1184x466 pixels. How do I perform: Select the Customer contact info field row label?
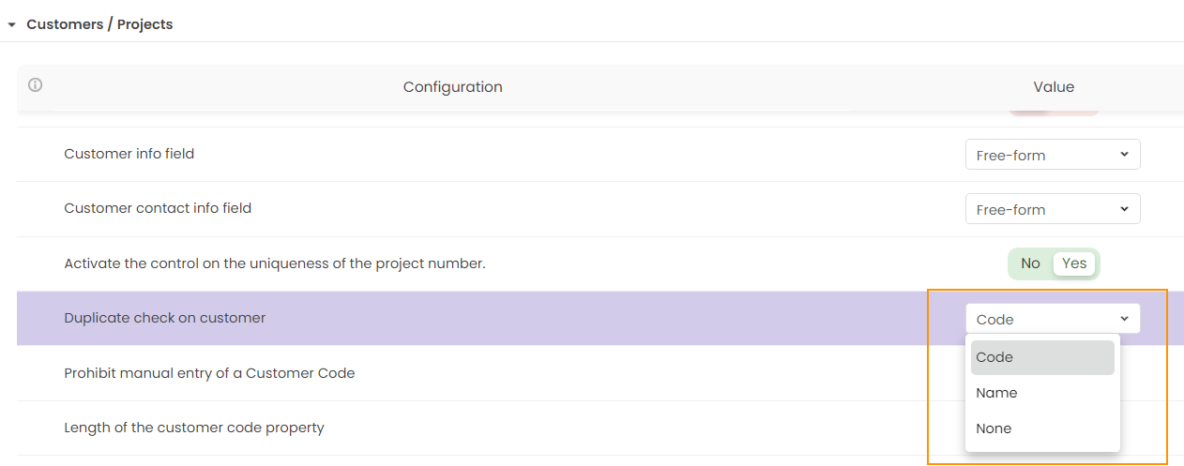[158, 208]
